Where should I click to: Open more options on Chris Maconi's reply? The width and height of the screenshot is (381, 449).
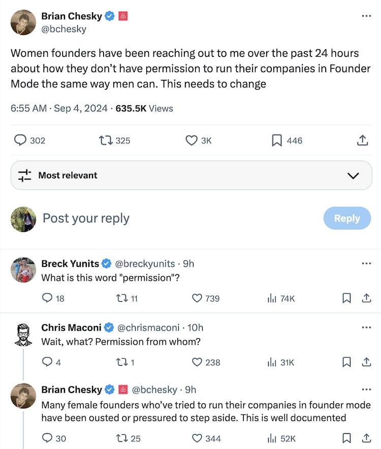[366, 328]
